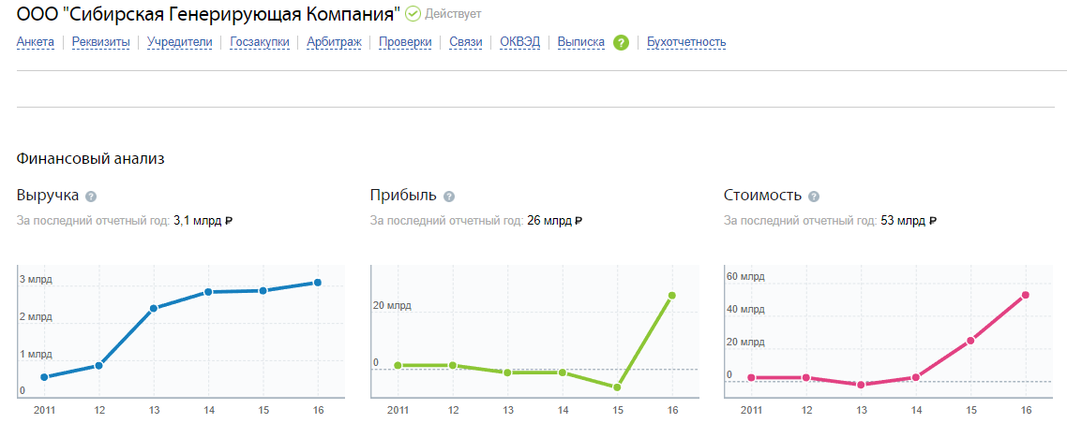This screenshot has width=1067, height=438.
Task: Select the 2013 point on Выручка chart
Action: (153, 308)
